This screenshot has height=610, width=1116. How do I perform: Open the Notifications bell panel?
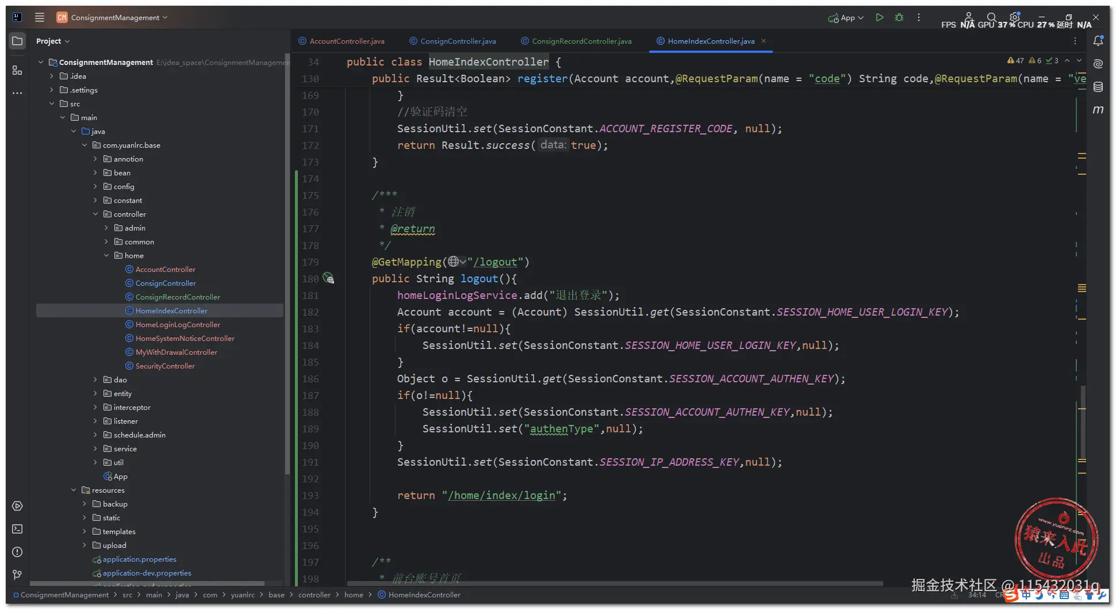click(1098, 41)
